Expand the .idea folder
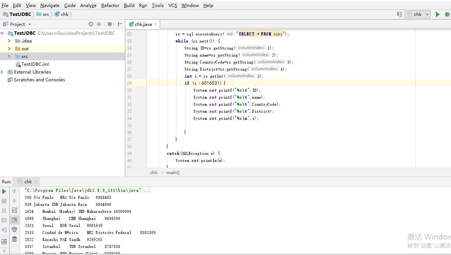Screen dimensions: 451x255 click(9, 41)
